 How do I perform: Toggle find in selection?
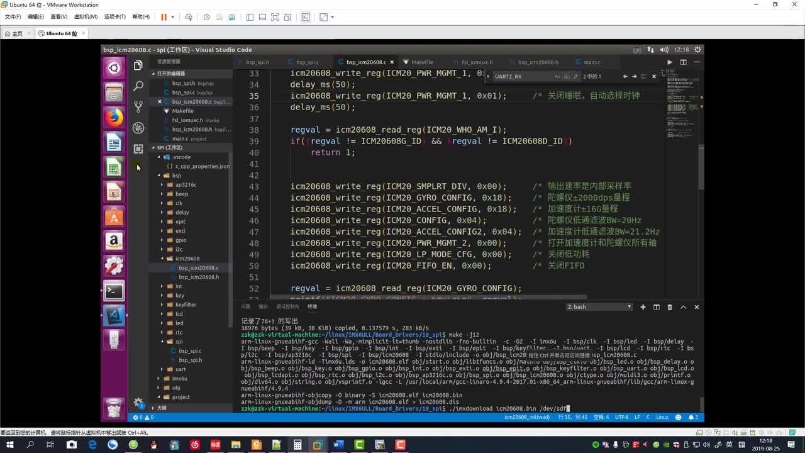tap(644, 76)
